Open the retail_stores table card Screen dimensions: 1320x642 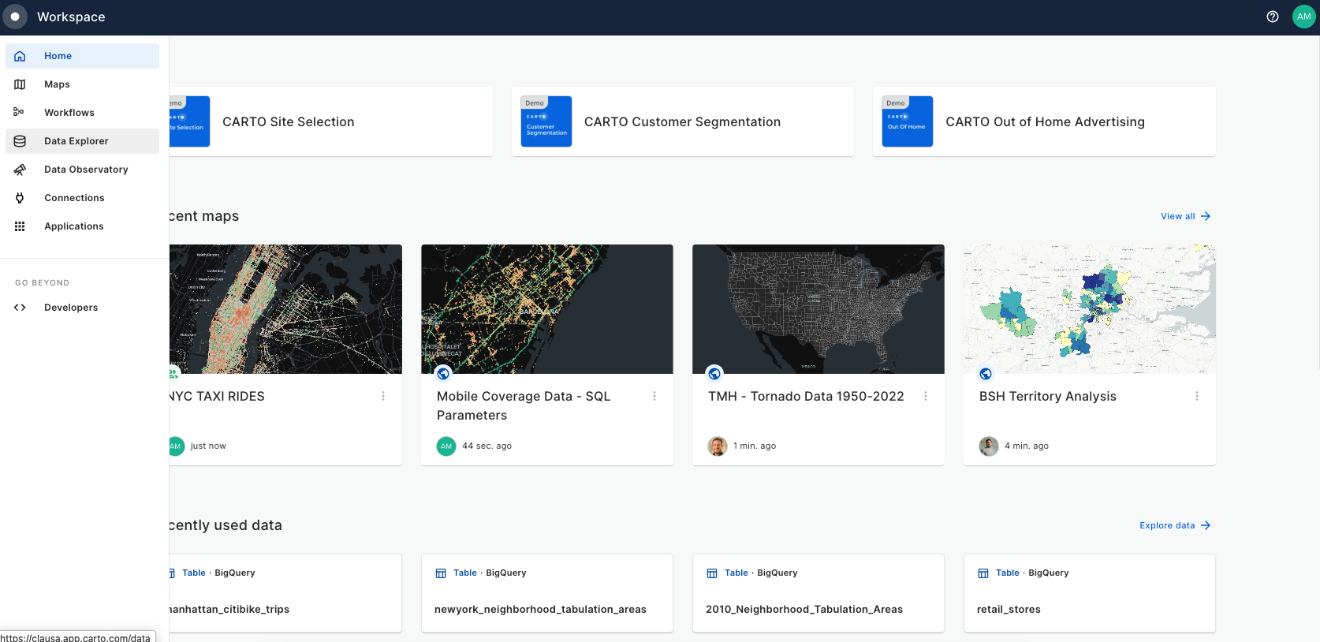tap(1089, 593)
